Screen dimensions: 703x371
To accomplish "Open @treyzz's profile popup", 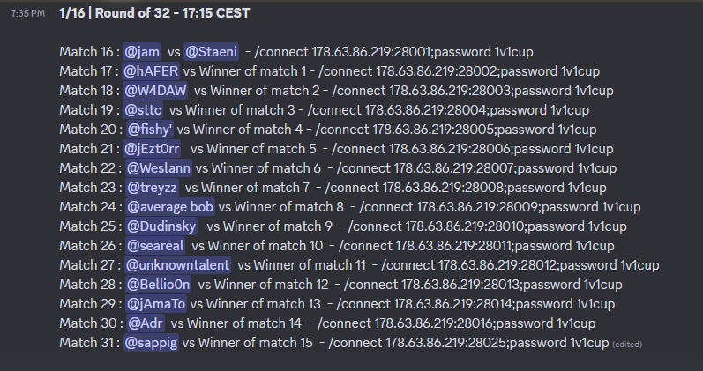I will (153, 188).
